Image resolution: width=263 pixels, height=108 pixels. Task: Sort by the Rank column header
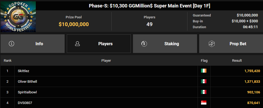pyautogui.click(x=7, y=61)
